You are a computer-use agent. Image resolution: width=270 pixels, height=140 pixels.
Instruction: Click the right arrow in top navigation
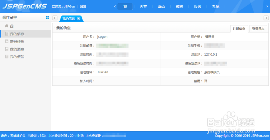267,6
